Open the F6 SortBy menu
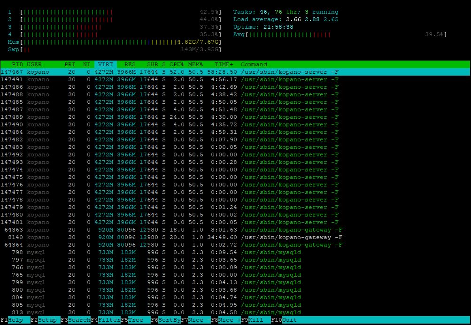The width and height of the screenshot is (471, 325). tap(166, 320)
